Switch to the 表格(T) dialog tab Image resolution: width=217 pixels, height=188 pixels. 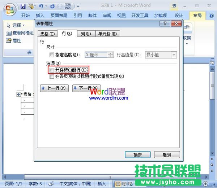click(47, 34)
